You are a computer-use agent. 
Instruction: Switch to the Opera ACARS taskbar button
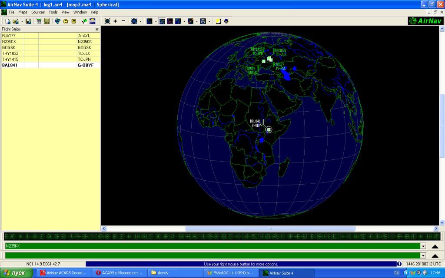(120, 273)
